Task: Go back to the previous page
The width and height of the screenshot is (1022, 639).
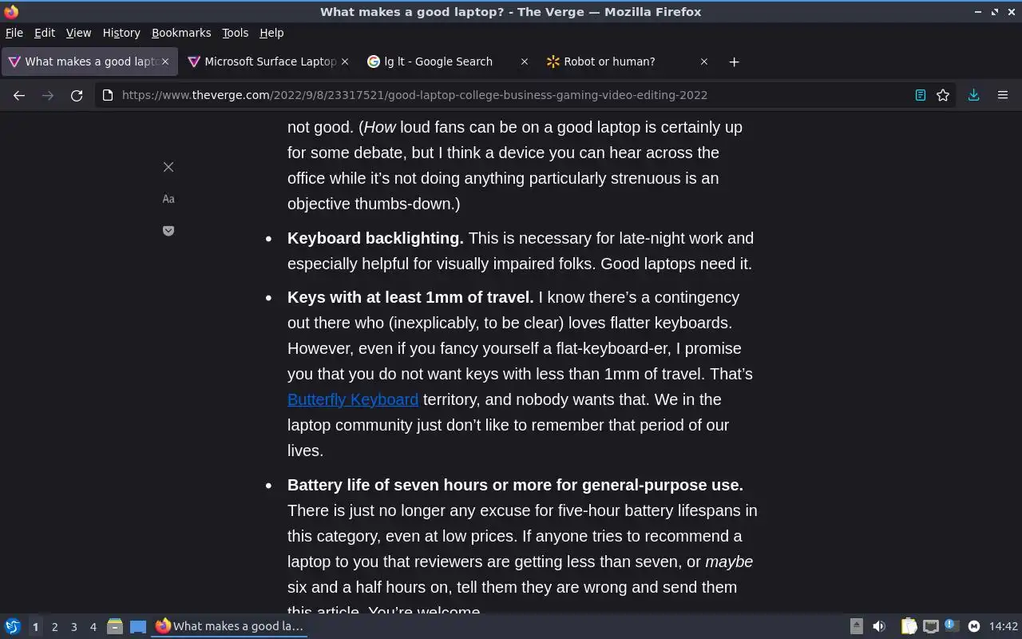Action: (x=19, y=95)
